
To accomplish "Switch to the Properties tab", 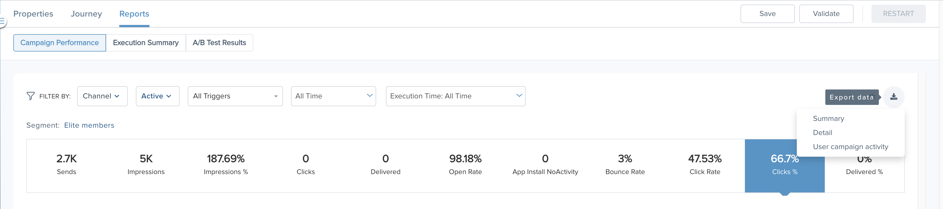I will tap(33, 14).
